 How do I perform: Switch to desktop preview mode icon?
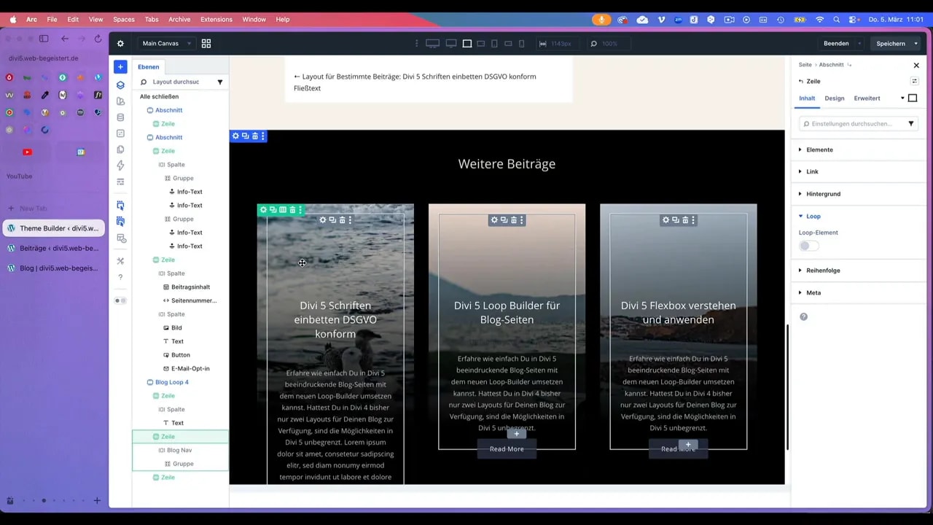click(x=432, y=43)
